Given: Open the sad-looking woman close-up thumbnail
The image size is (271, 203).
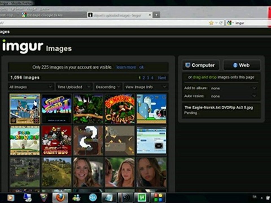Looking at the screenshot, I should [152, 172].
